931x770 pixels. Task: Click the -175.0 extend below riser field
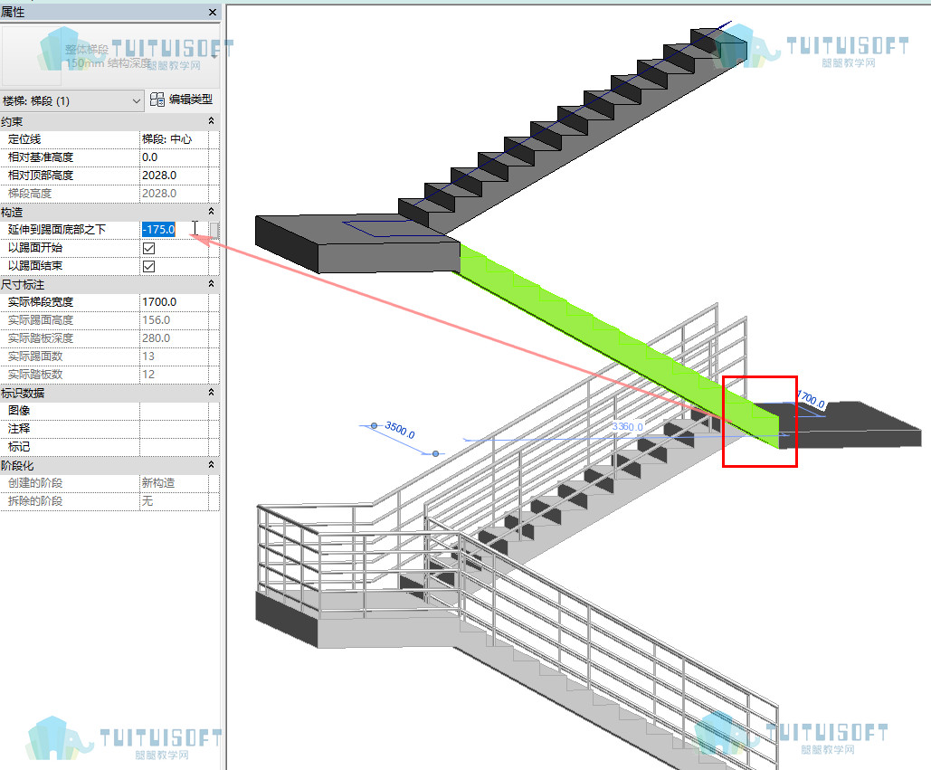(x=175, y=230)
